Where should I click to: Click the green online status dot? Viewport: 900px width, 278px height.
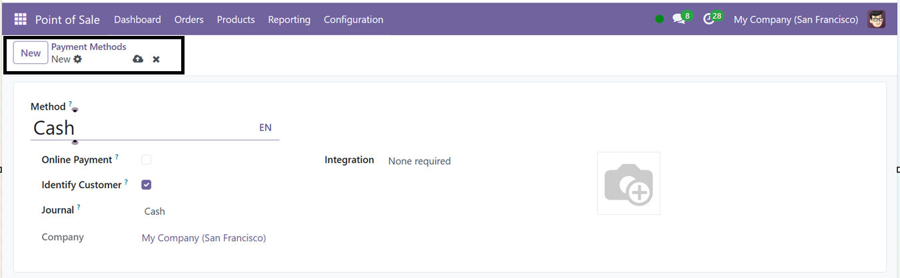660,19
